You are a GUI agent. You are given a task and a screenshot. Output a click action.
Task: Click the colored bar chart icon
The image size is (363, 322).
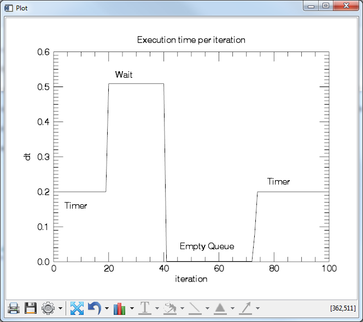(120, 308)
